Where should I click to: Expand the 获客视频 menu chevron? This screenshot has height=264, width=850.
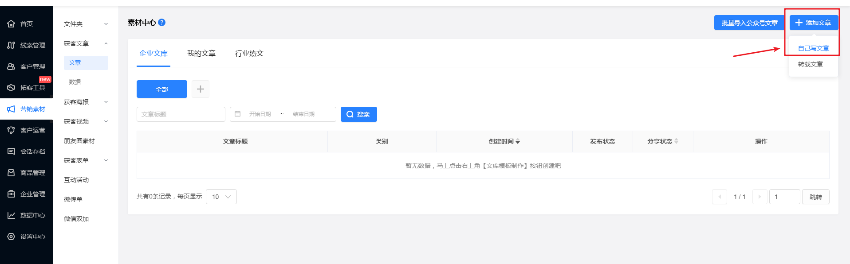pos(106,121)
